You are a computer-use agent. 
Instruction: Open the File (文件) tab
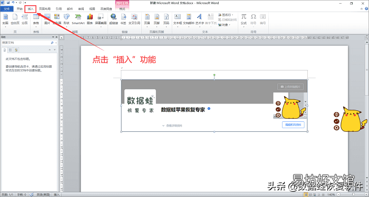(x=6, y=9)
